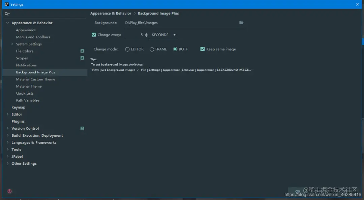Click the OK button
This screenshot has height=200, width=364.
[298, 192]
